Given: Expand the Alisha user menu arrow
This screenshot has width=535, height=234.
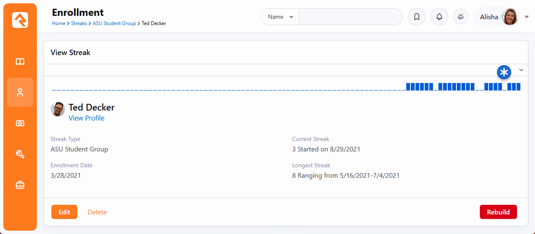Looking at the screenshot, I should point(527,17).
